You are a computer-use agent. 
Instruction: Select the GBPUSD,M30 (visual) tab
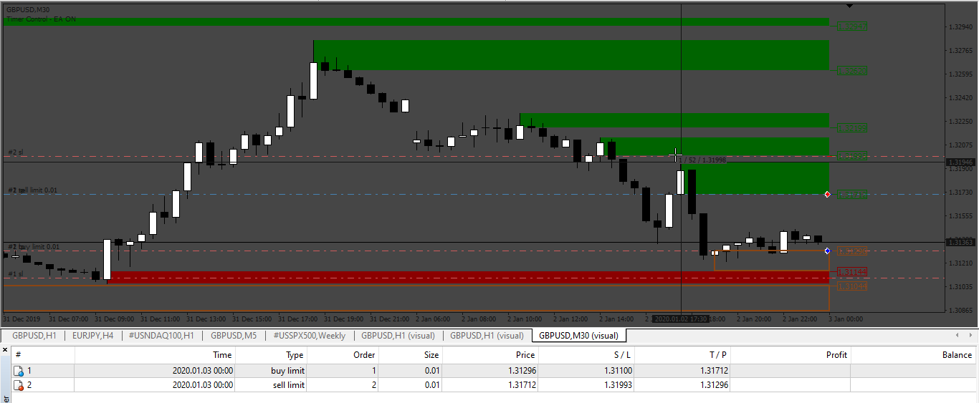click(579, 335)
